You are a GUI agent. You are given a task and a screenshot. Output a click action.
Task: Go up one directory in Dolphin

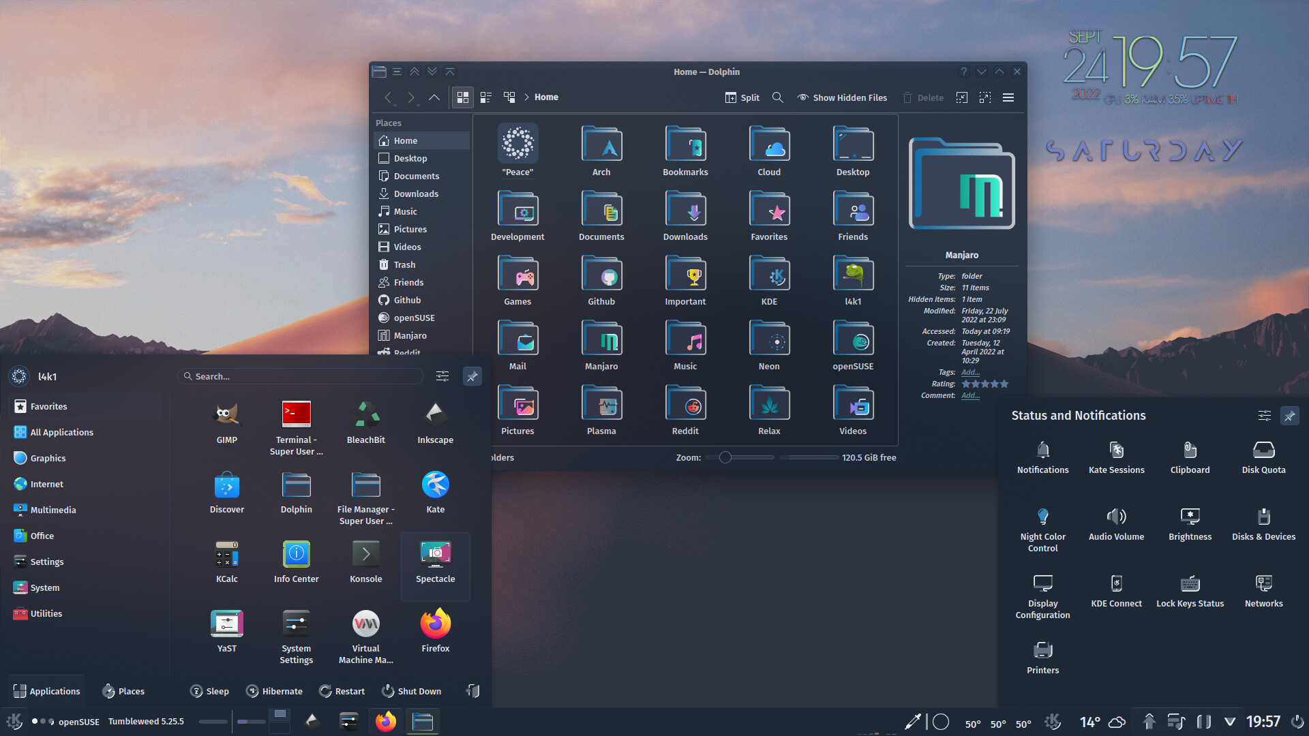[x=434, y=97]
